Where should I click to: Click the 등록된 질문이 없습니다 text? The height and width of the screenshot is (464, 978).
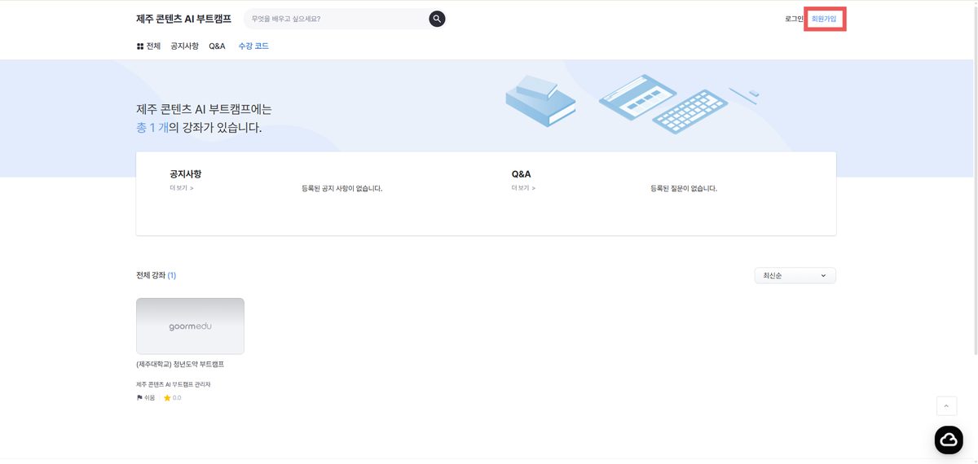(684, 188)
